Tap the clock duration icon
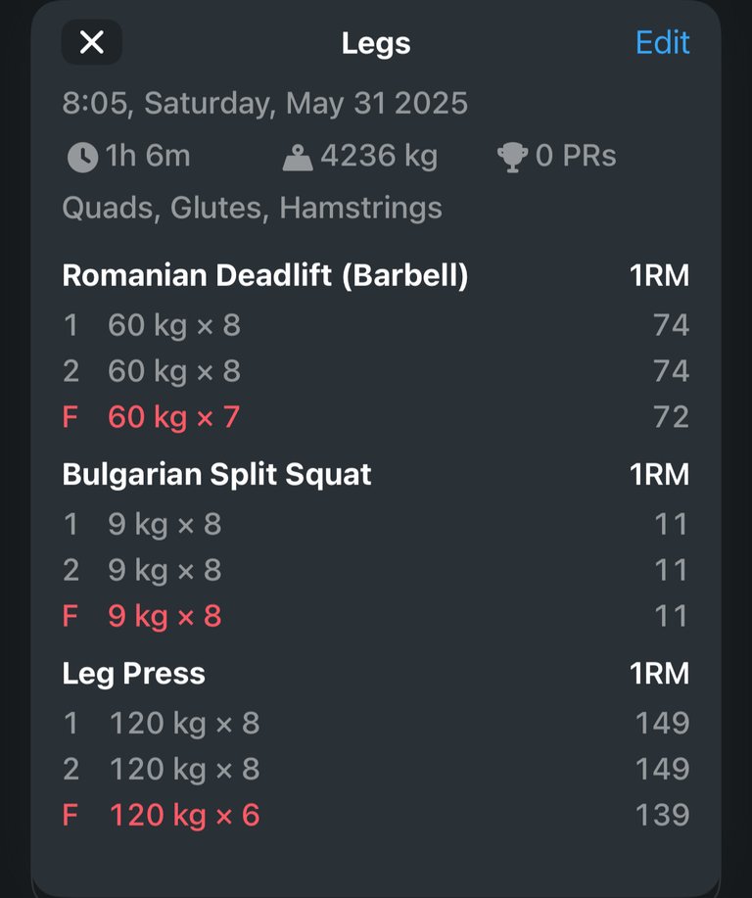752x898 pixels. coord(82,157)
